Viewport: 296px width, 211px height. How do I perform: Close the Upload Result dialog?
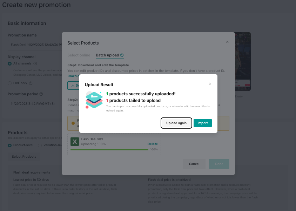point(210,84)
